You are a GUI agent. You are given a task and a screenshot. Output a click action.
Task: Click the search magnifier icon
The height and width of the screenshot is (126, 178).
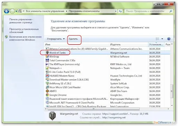pyautogui.click(x=171, y=11)
